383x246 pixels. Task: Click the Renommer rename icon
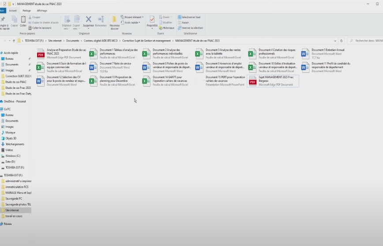click(101, 19)
